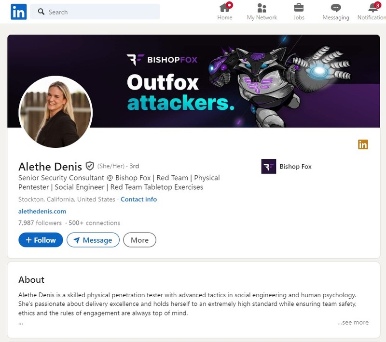Viewport: 386px width, 342px height.
Task: Visit alethedenis.com website link
Action: pyautogui.click(x=42, y=211)
